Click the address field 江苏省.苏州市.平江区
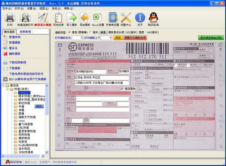This screenshot has height=166, width=226. [102, 78]
